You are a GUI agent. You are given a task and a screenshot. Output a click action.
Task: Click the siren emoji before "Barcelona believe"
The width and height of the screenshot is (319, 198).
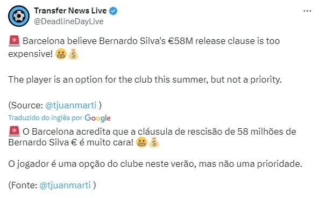pos(14,41)
